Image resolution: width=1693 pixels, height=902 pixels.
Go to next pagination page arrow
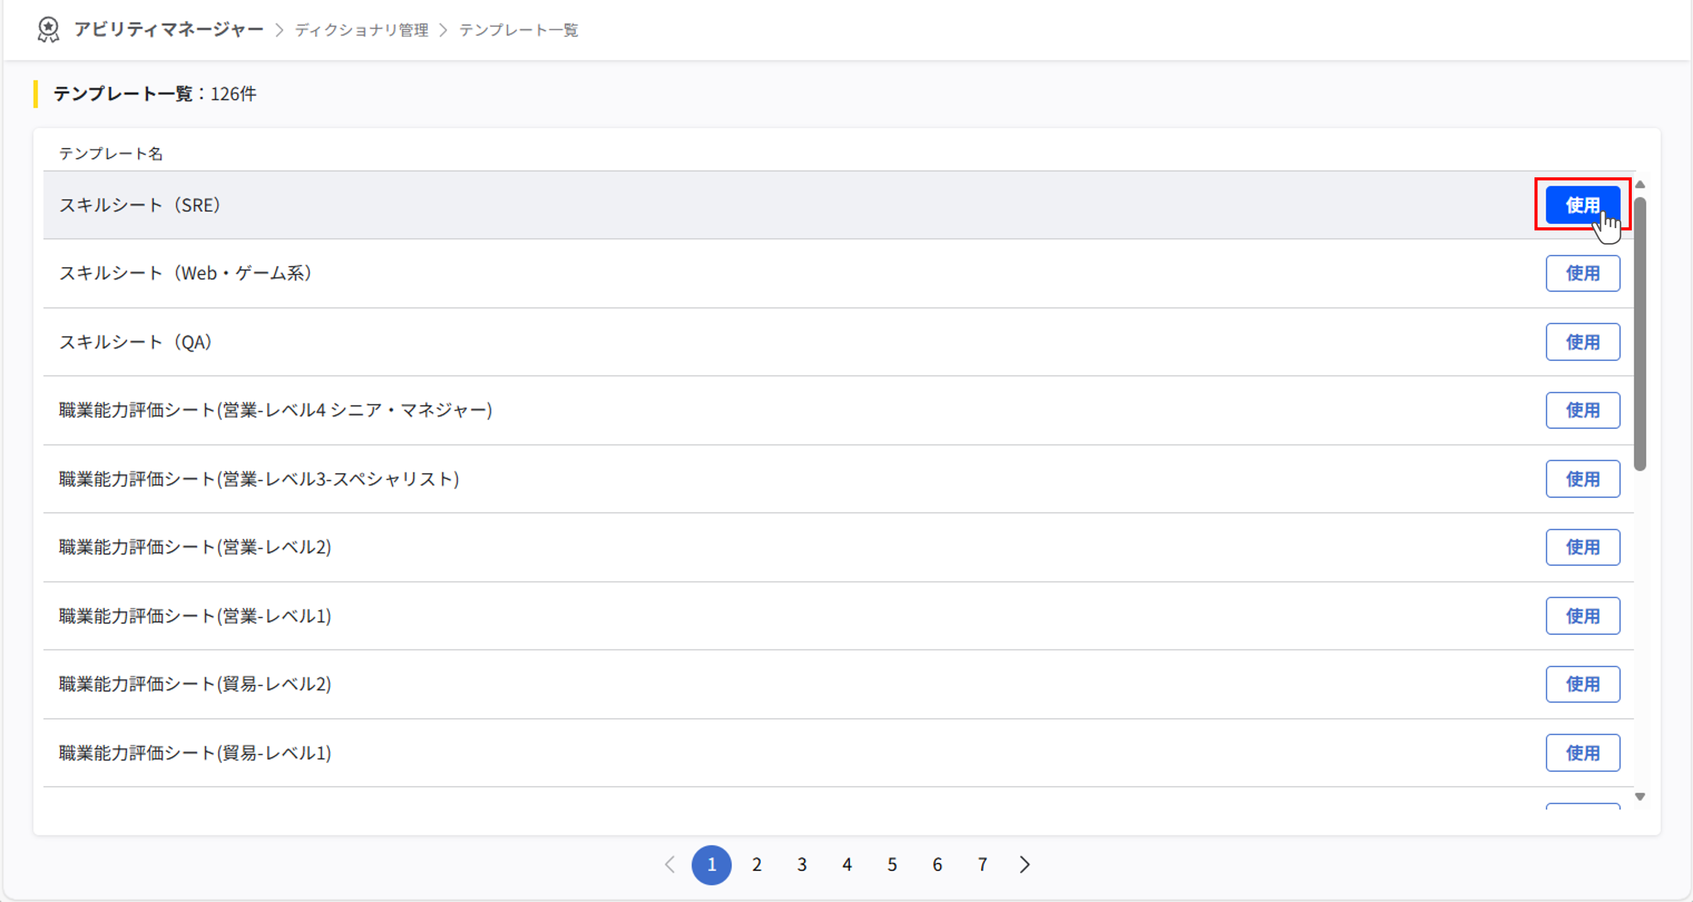click(1025, 865)
